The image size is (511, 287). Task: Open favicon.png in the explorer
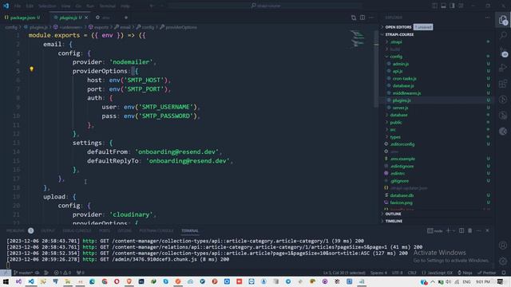pos(401,202)
